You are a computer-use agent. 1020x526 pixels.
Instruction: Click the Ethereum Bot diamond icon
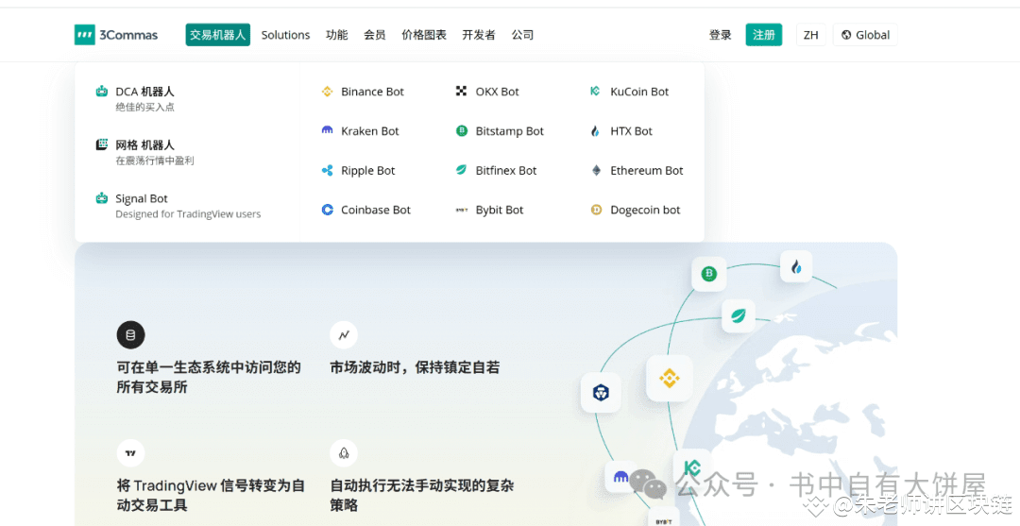click(x=596, y=171)
